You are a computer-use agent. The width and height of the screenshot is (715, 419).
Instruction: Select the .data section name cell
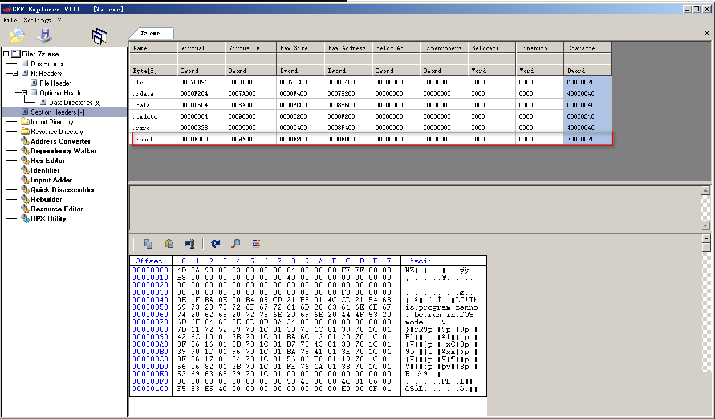pyautogui.click(x=153, y=105)
